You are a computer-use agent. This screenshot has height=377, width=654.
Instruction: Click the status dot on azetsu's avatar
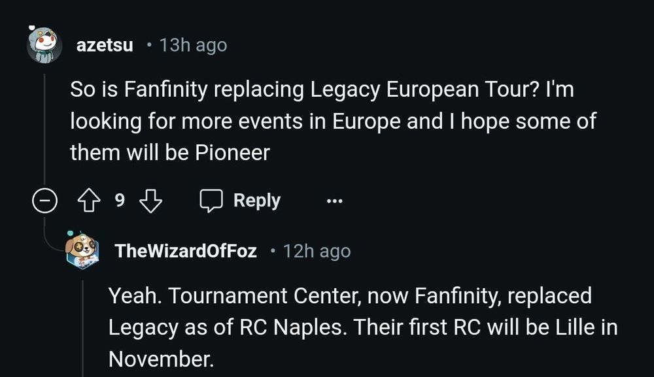pyautogui.click(x=31, y=27)
